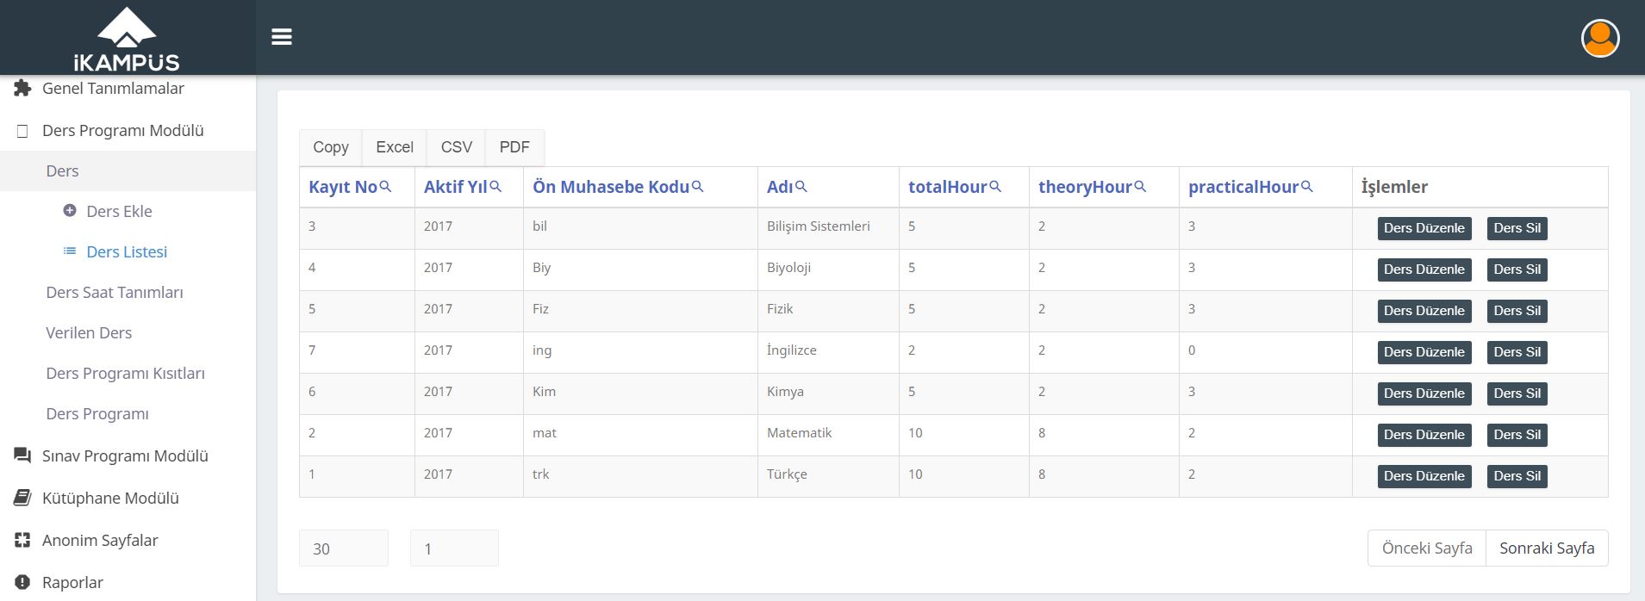
Task: Click search icon in Kayıt No header
Action: (x=385, y=186)
